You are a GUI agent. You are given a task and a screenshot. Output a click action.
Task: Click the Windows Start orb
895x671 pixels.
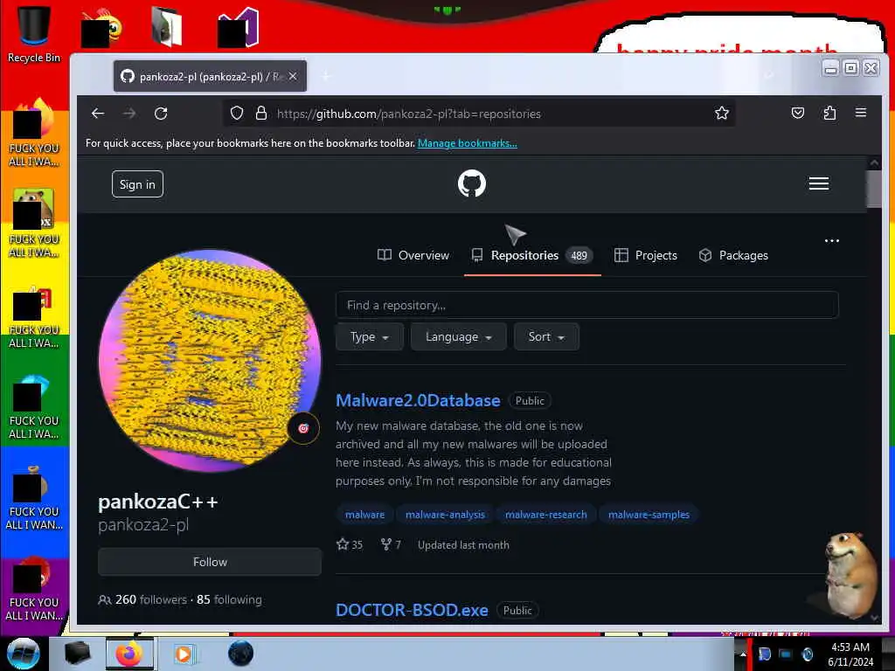coord(24,654)
